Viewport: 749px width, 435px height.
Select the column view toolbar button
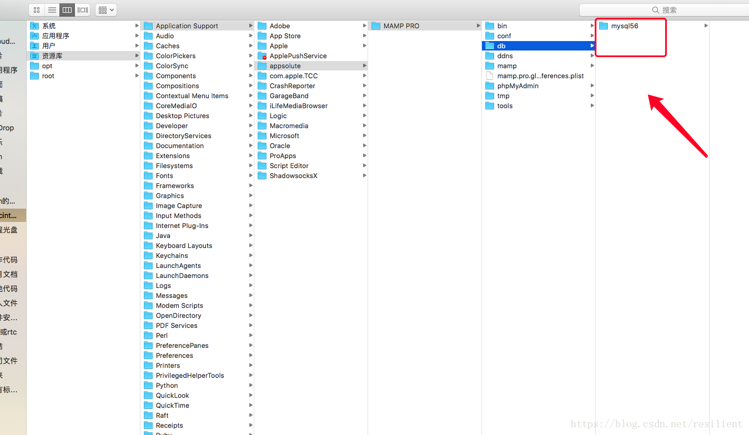[x=67, y=10]
